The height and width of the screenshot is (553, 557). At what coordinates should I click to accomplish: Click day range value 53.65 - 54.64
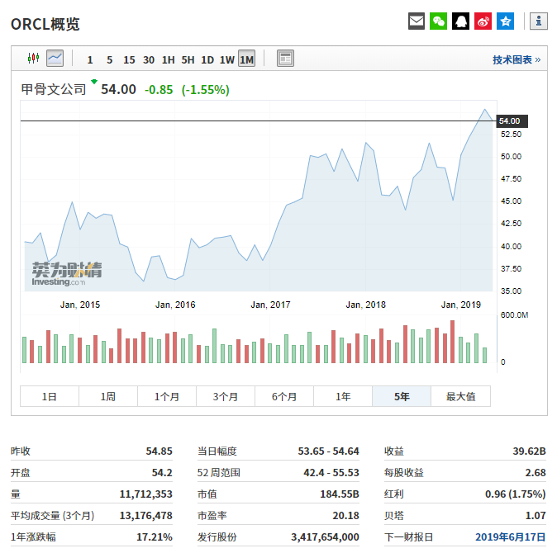point(329,451)
